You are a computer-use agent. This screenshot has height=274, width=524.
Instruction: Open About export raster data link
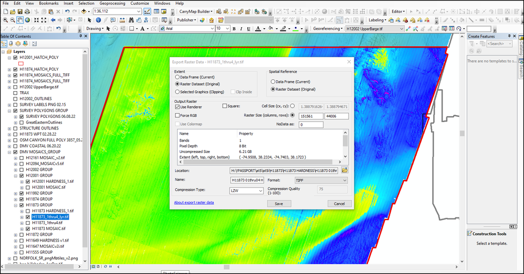tap(194, 203)
